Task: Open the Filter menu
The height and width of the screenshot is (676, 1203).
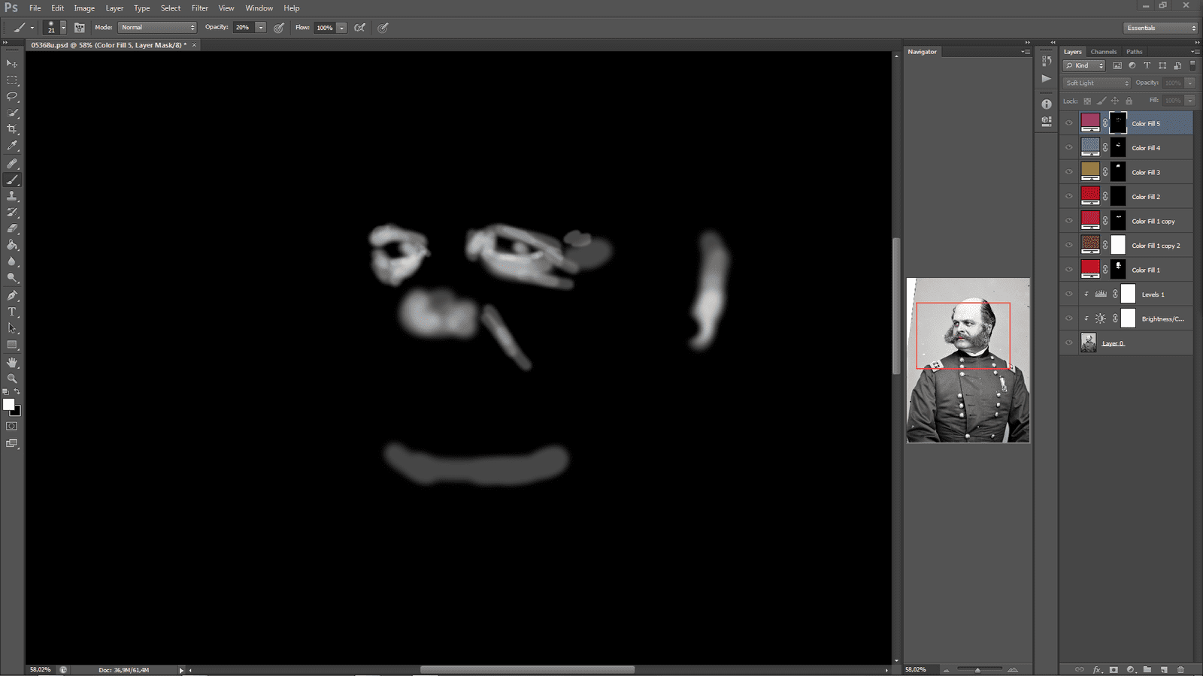Action: click(200, 8)
